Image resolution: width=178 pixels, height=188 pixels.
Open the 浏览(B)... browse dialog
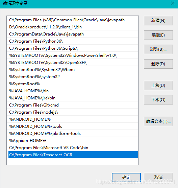[x=158, y=49]
